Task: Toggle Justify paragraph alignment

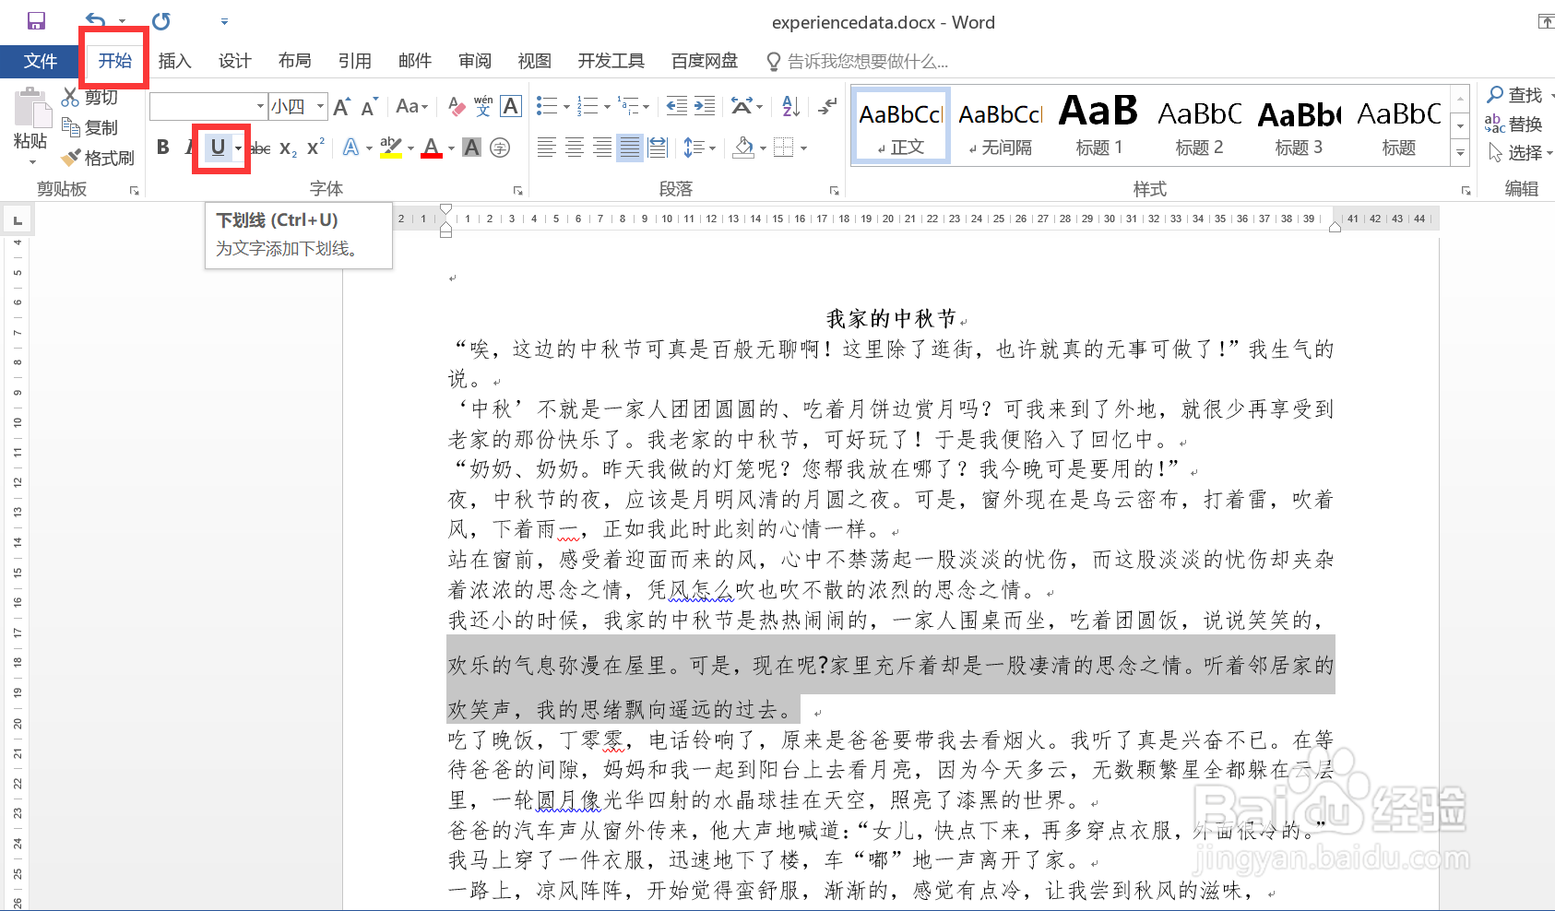Action: (630, 148)
